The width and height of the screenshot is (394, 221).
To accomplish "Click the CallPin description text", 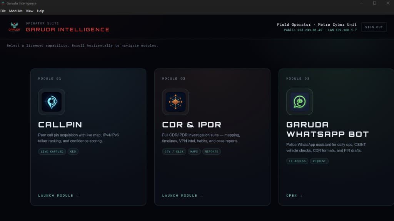I will pyautogui.click(x=78, y=138).
